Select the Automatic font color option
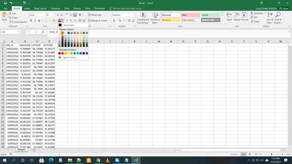Screen dimensions: 292x164 click(x=73, y=25)
